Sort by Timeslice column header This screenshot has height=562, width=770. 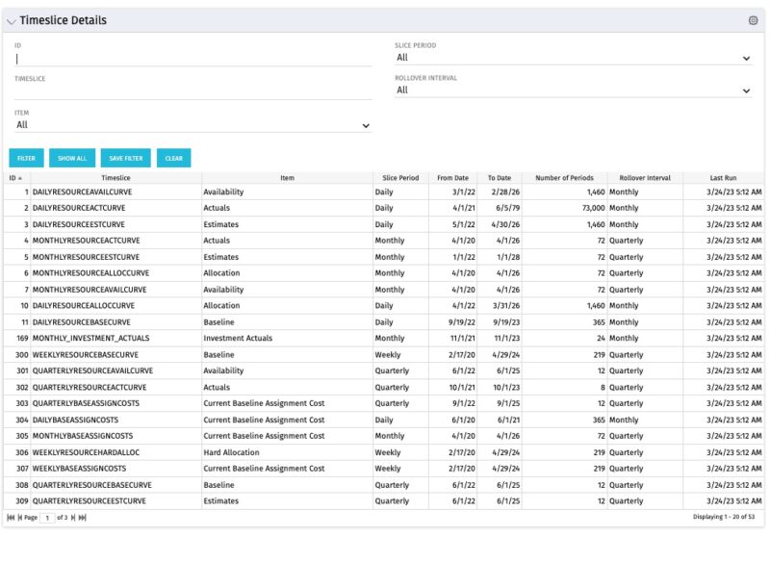115,178
